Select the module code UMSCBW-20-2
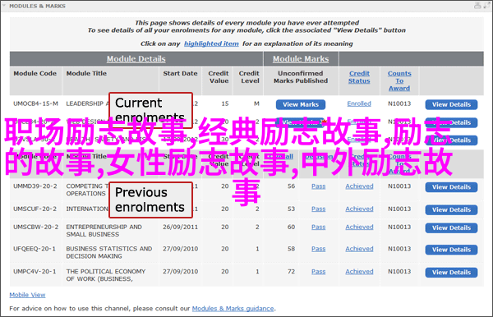Viewport: 493px width, 317px height. 35,227
